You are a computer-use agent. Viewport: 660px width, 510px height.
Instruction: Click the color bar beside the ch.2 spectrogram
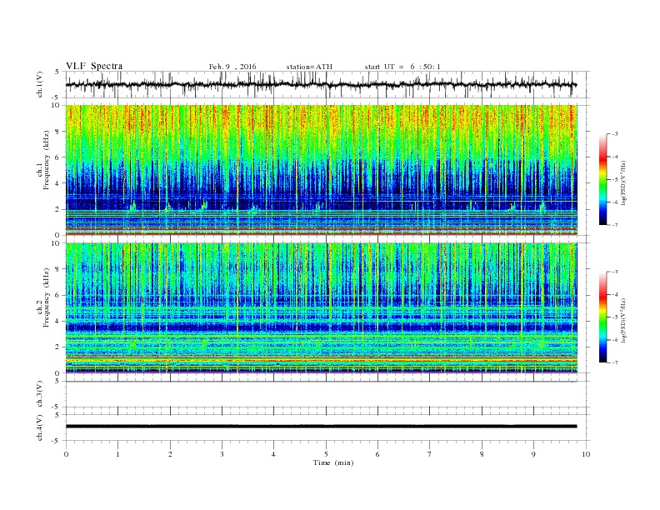pyautogui.click(x=603, y=317)
